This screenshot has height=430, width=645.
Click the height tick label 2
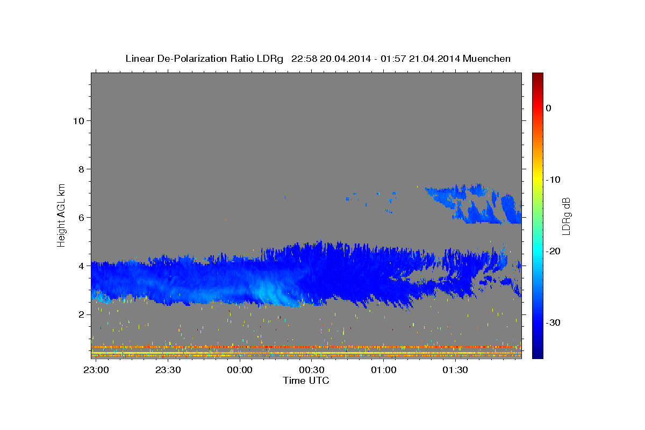tap(82, 314)
